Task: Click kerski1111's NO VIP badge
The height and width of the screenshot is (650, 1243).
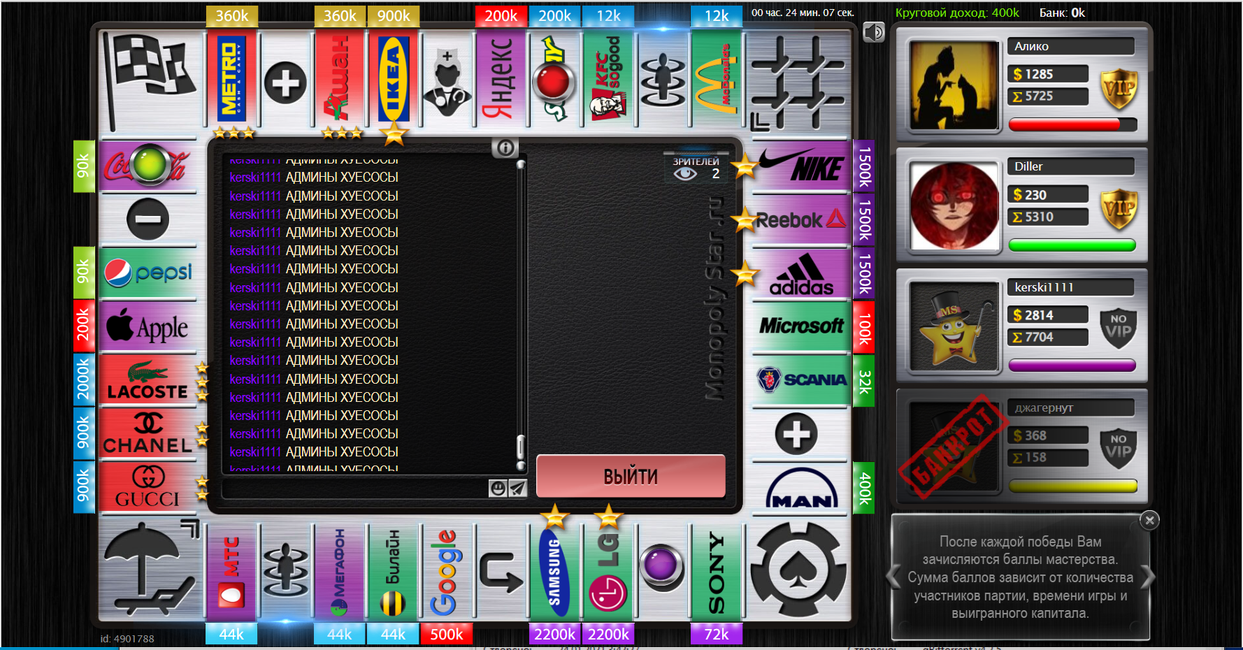Action: (x=1119, y=328)
